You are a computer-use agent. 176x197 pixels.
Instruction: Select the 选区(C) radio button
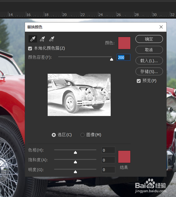(x=54, y=135)
